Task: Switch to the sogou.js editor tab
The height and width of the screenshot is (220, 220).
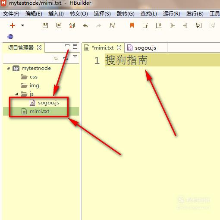Action: [145, 48]
